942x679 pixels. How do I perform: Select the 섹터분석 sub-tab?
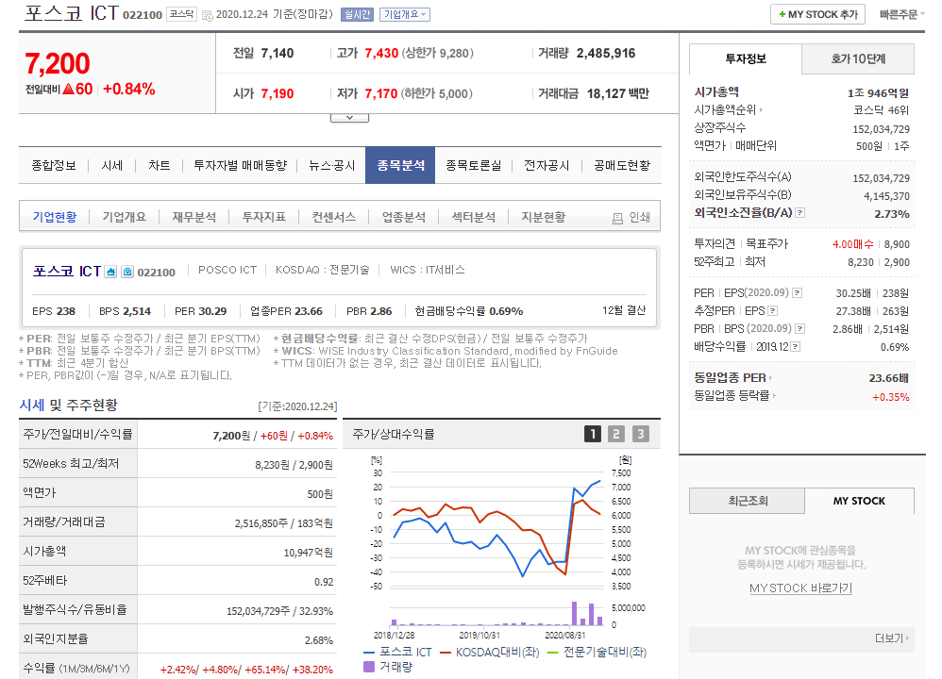coord(474,217)
